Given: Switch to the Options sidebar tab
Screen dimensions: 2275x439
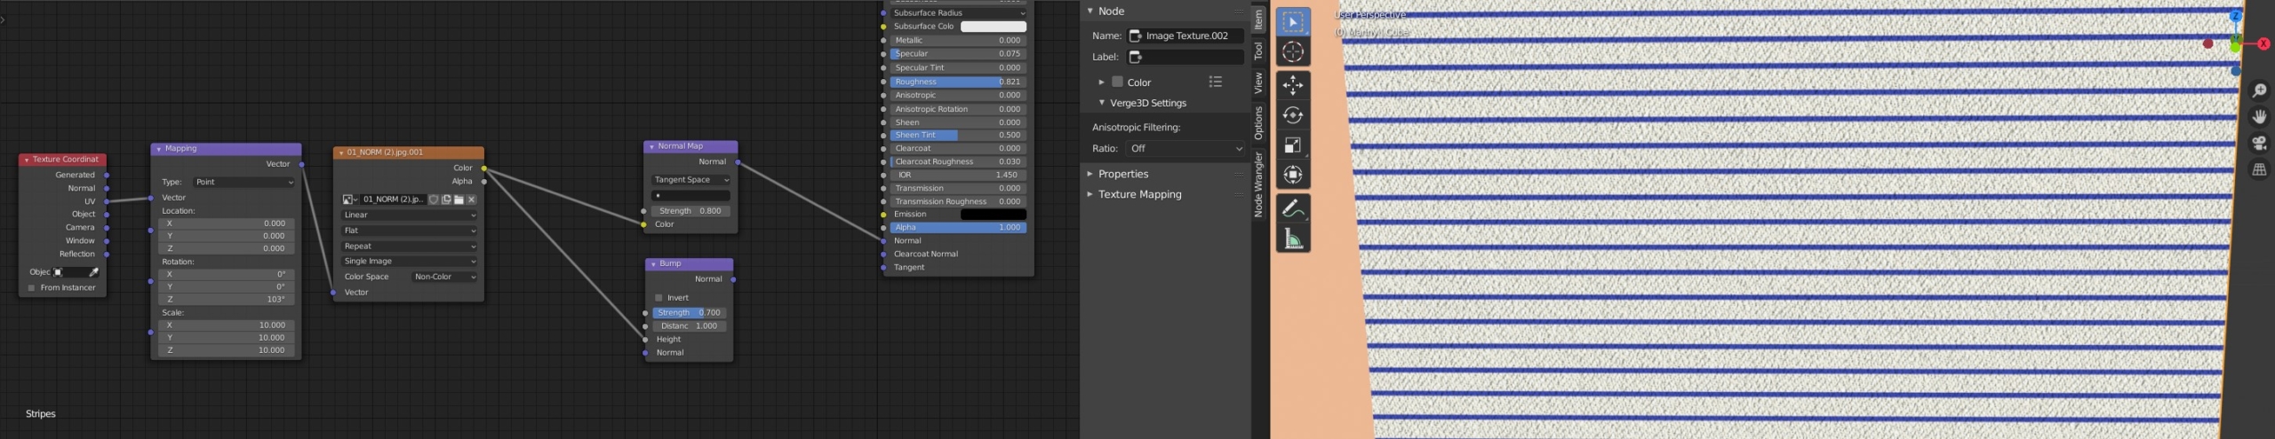Looking at the screenshot, I should (x=1258, y=123).
